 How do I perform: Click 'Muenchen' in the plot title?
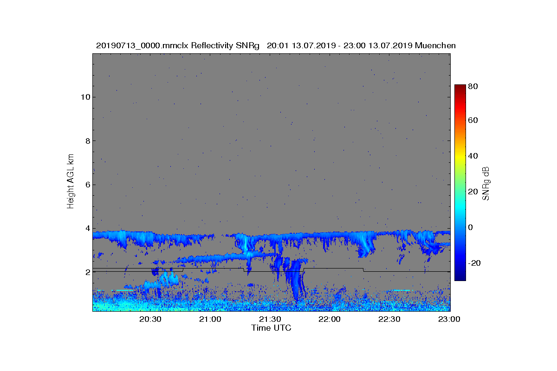[x=435, y=45]
